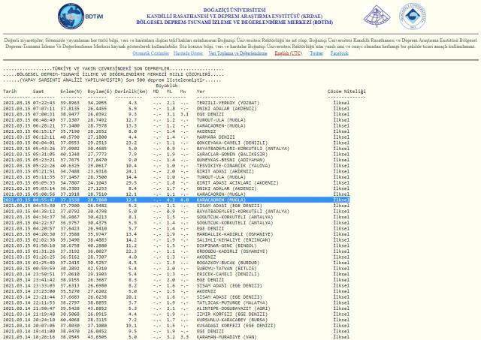Click the Tarih column header
The image size is (481, 340).
pos(10,92)
